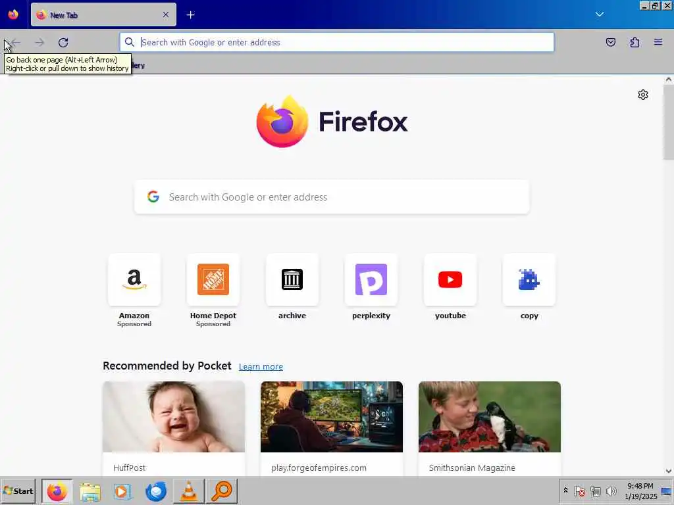Click the scrollbar down arrow

click(x=669, y=471)
